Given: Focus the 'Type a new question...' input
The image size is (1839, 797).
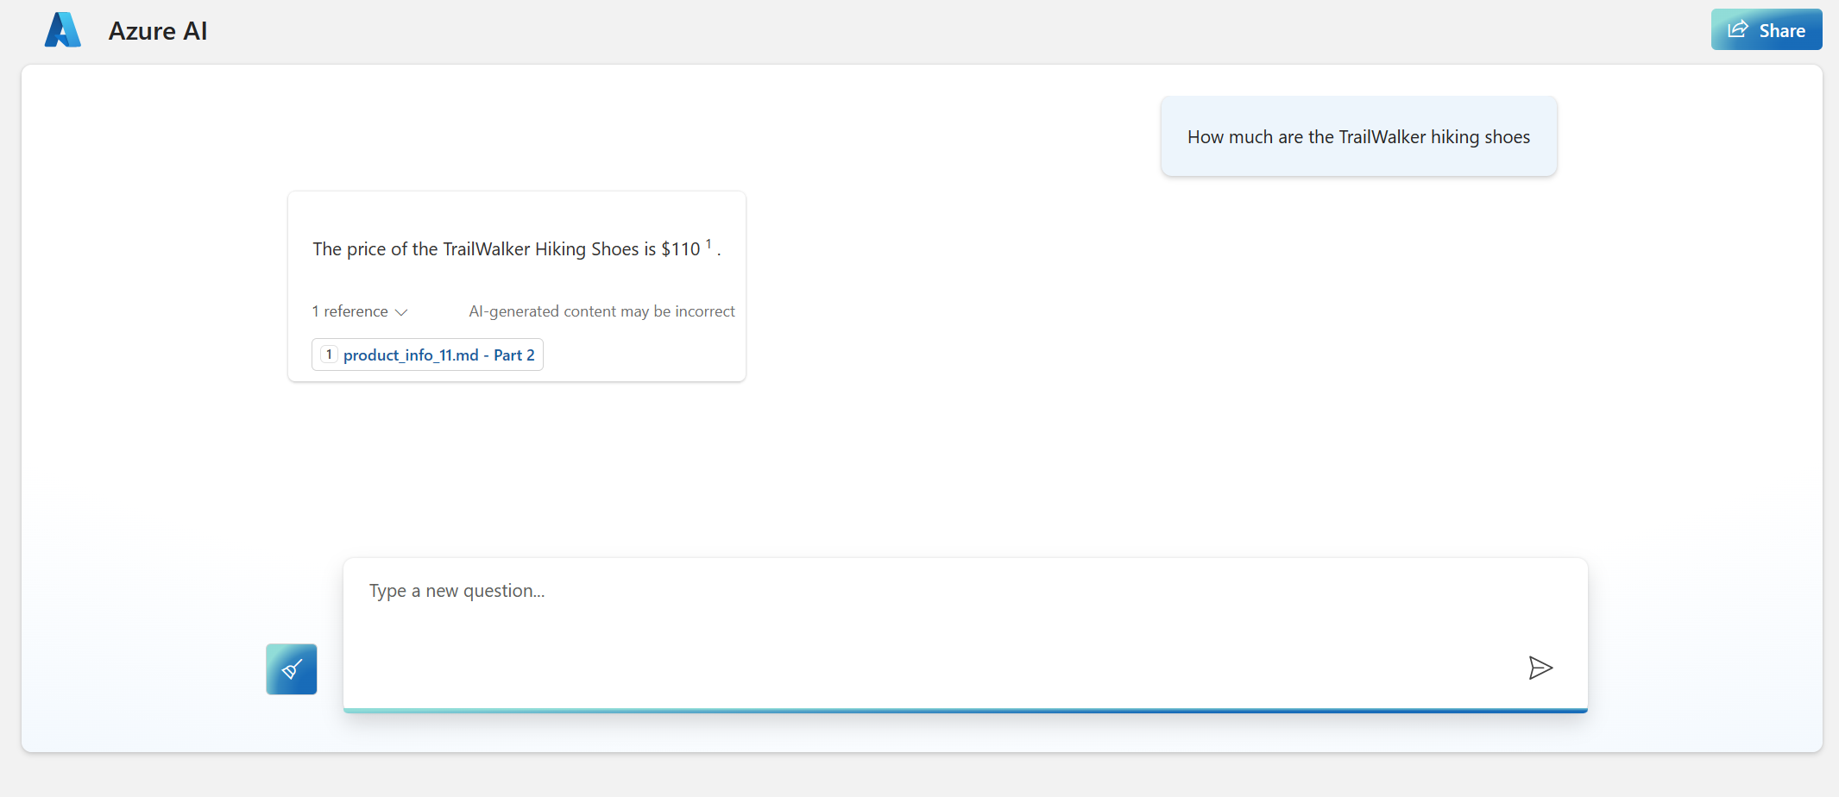Looking at the screenshot, I should pyautogui.click(x=965, y=634).
